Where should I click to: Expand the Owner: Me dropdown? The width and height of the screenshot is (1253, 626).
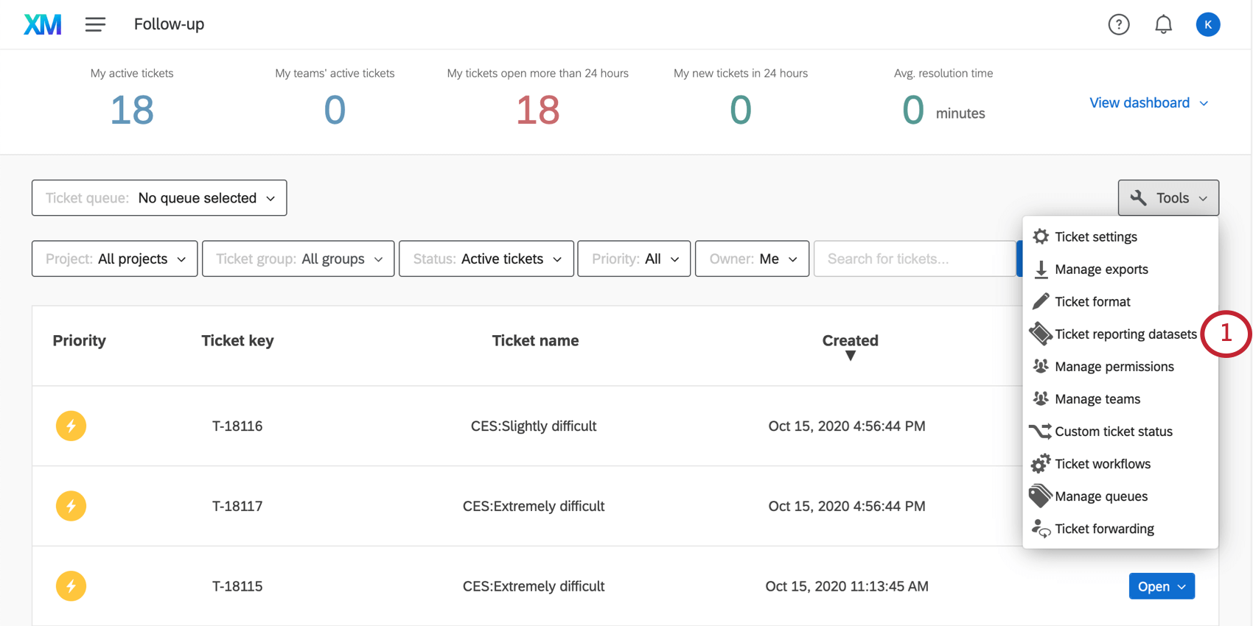[752, 259]
